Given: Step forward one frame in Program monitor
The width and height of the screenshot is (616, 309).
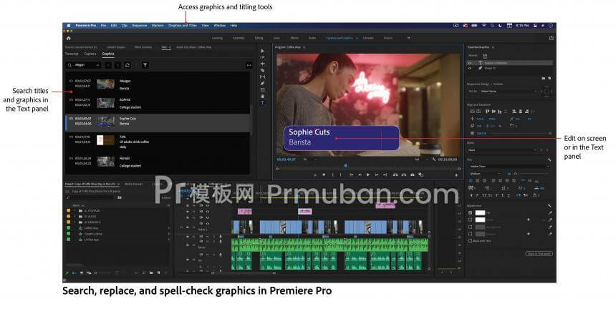Looking at the screenshot, I should click(376, 175).
